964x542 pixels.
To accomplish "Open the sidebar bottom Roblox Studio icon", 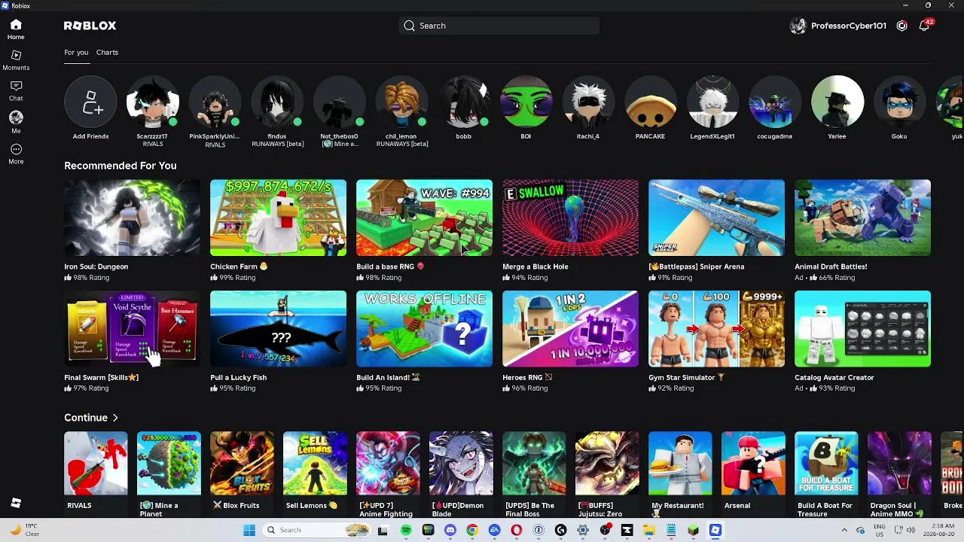I will pos(16,503).
